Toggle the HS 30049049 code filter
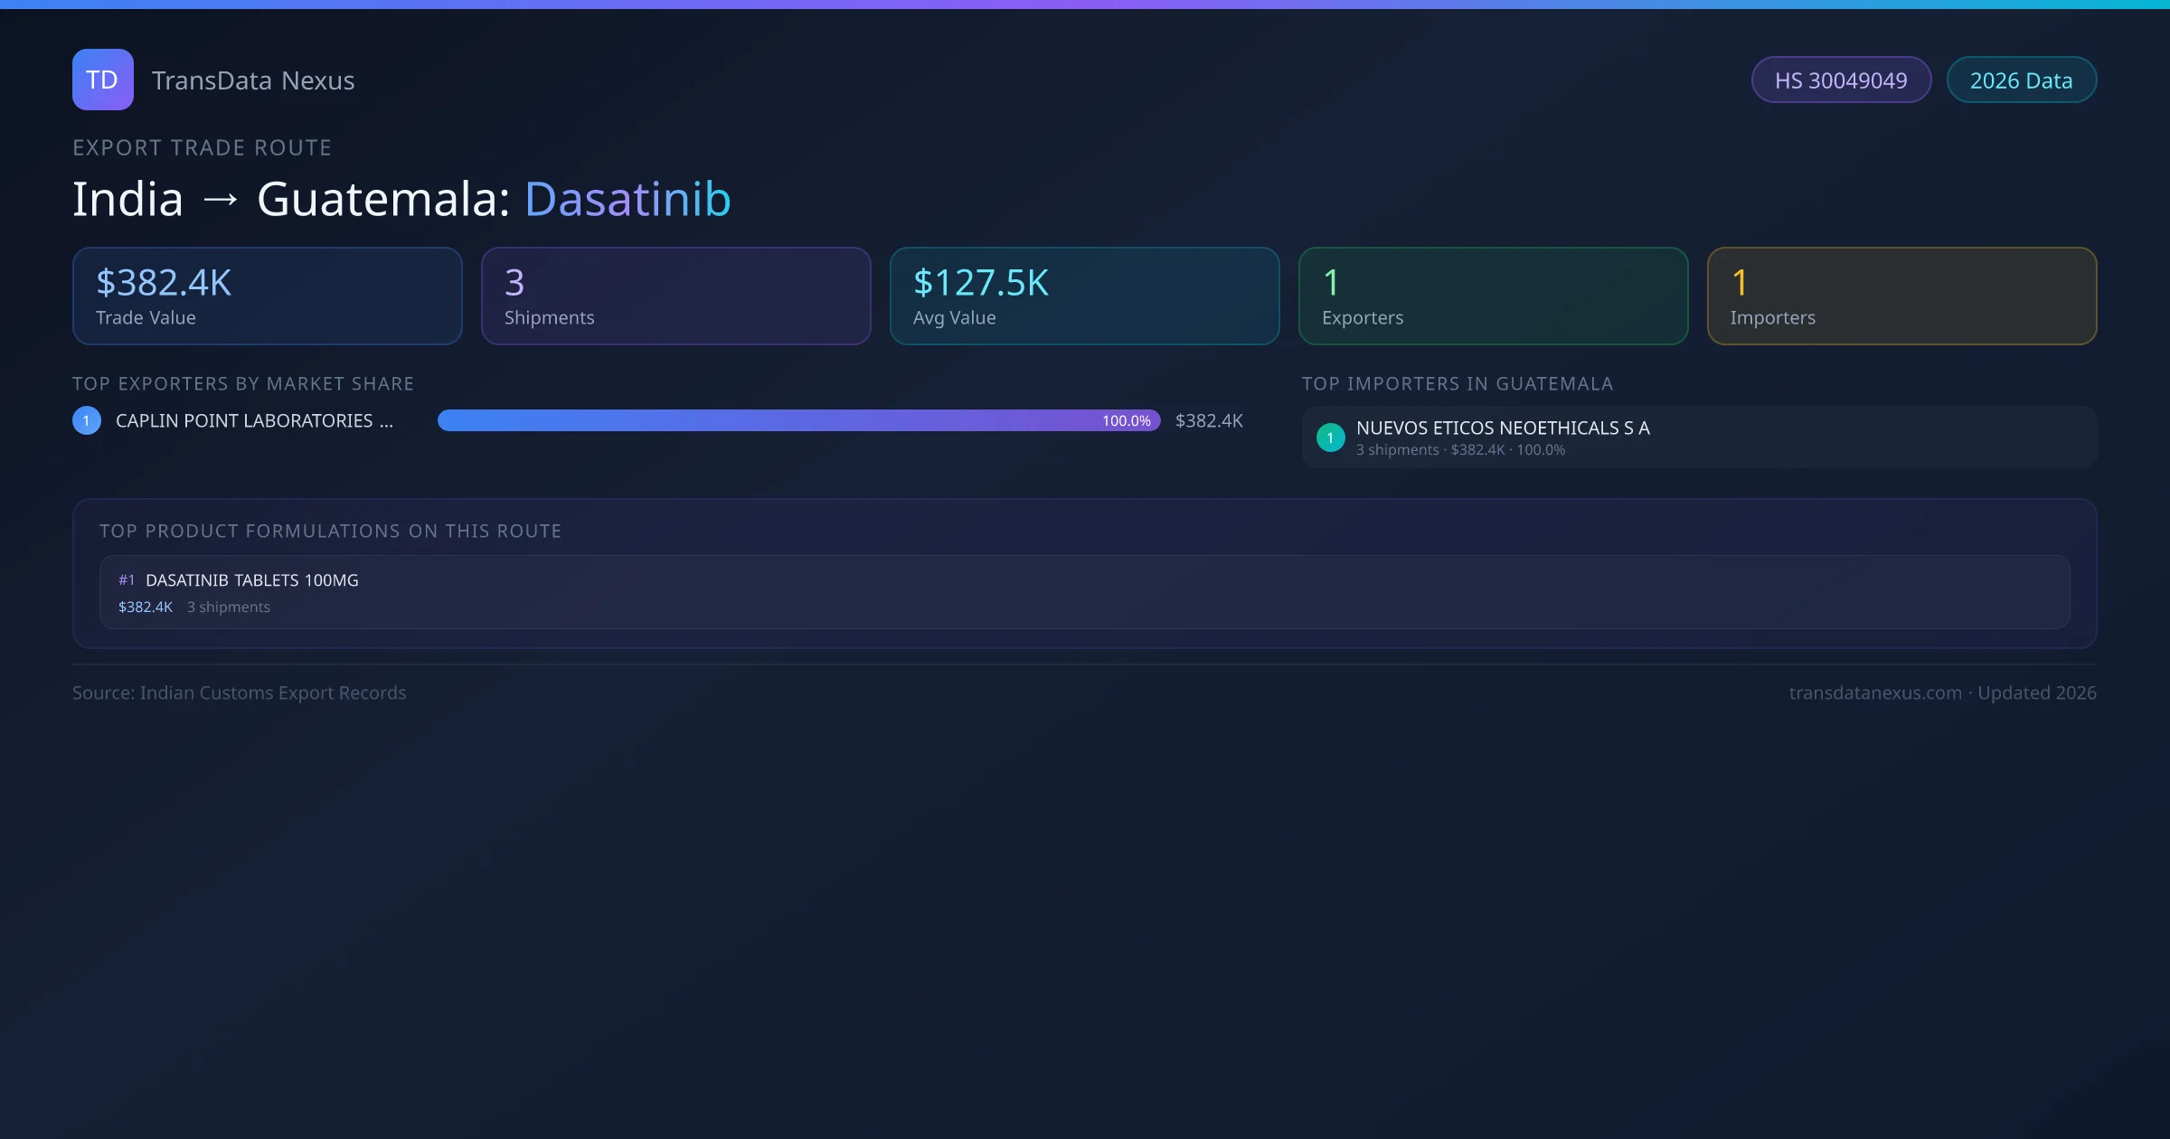 coord(1841,80)
